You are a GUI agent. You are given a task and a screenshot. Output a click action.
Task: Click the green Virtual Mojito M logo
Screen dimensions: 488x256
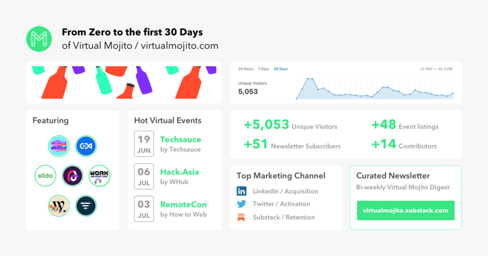pos(39,39)
